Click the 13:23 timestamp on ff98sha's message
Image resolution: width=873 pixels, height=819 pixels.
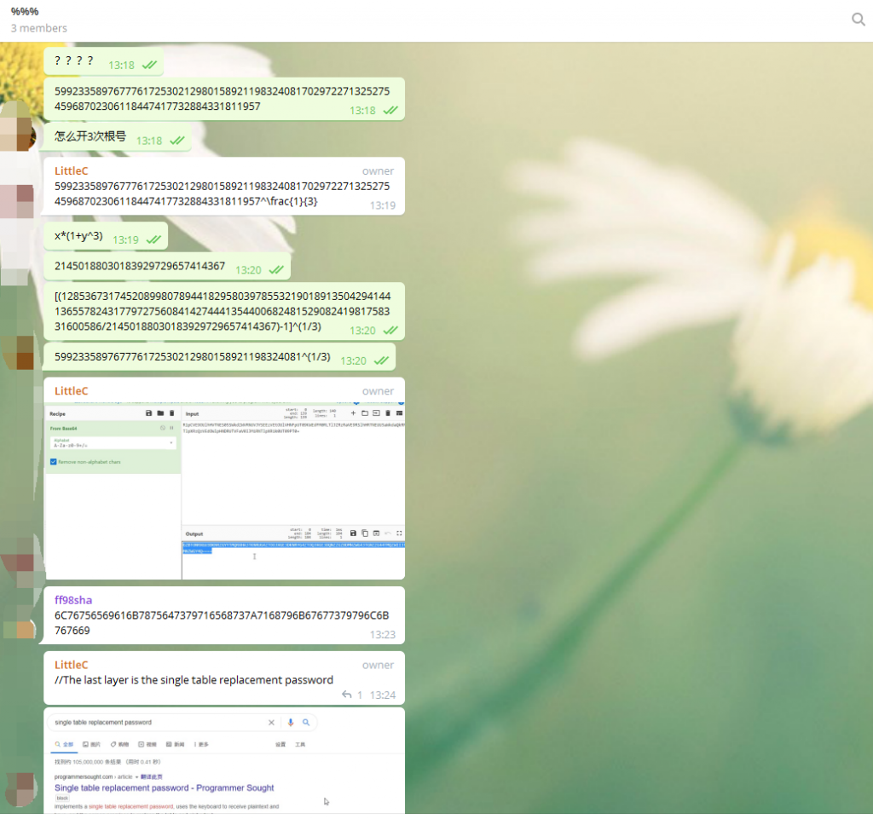[x=383, y=635]
